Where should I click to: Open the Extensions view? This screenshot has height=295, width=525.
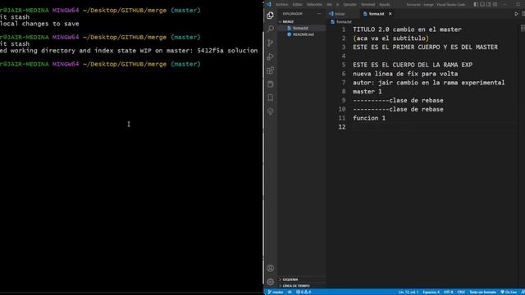tap(270, 70)
